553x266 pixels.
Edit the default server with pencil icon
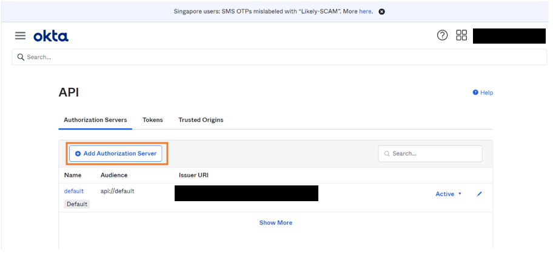click(x=480, y=194)
